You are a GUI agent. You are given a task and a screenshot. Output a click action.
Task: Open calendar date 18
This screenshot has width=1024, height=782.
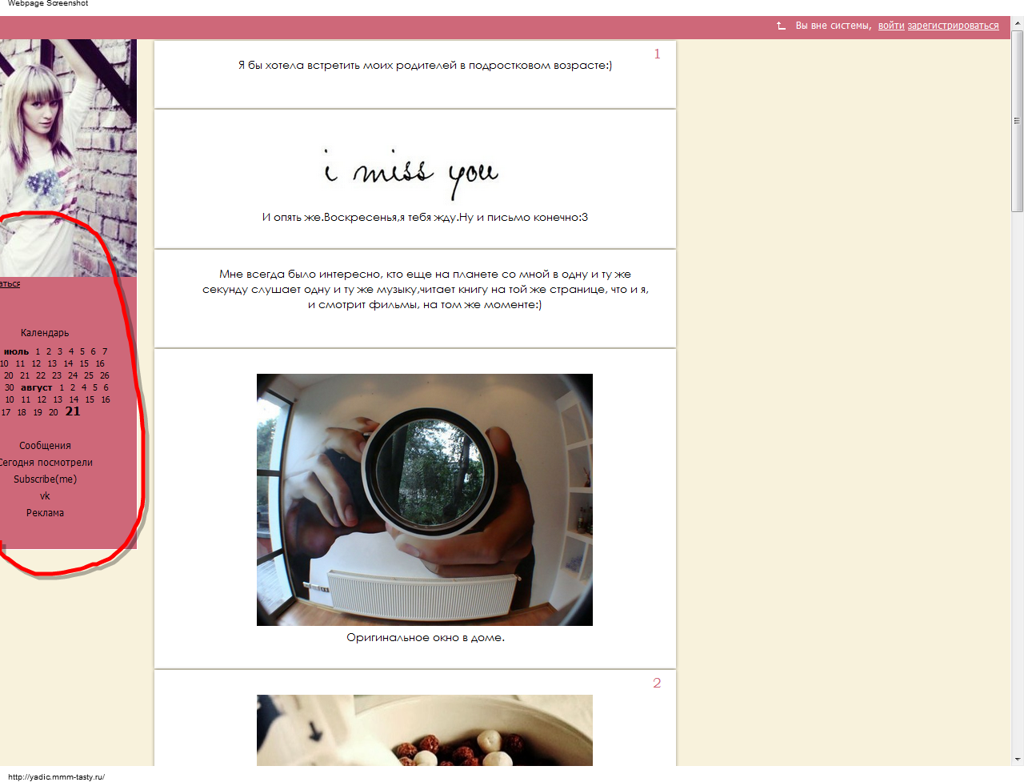22,413
